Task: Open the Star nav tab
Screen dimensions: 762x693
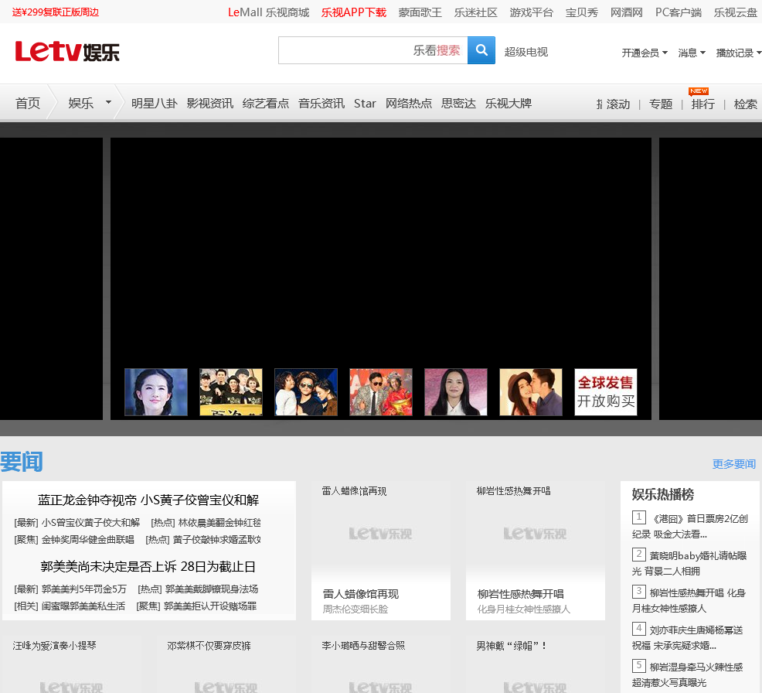Action: (x=365, y=103)
